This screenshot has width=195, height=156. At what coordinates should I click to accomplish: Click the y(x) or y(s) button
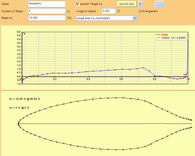[x=126, y=4]
